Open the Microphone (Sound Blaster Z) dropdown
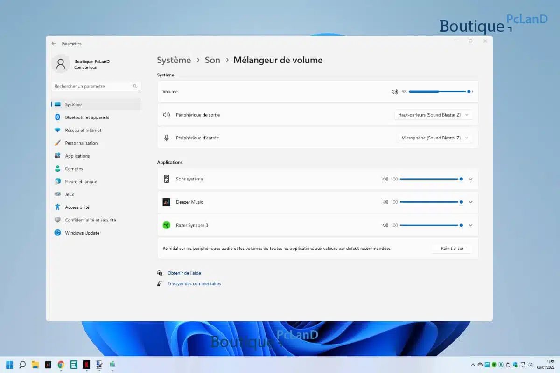The image size is (560, 373). point(435,138)
